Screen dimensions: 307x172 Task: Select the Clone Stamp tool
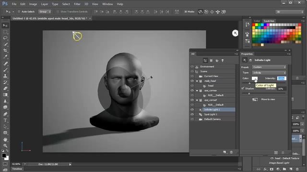(5, 76)
